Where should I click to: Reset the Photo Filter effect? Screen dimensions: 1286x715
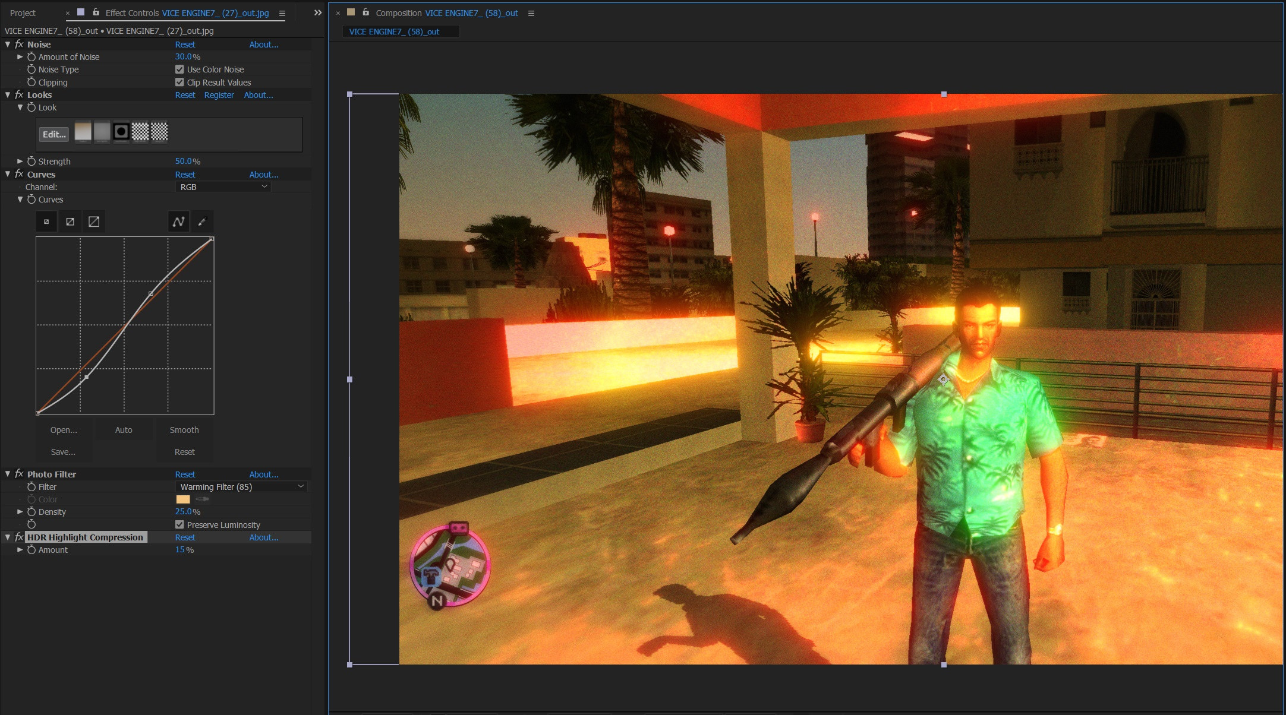185,474
